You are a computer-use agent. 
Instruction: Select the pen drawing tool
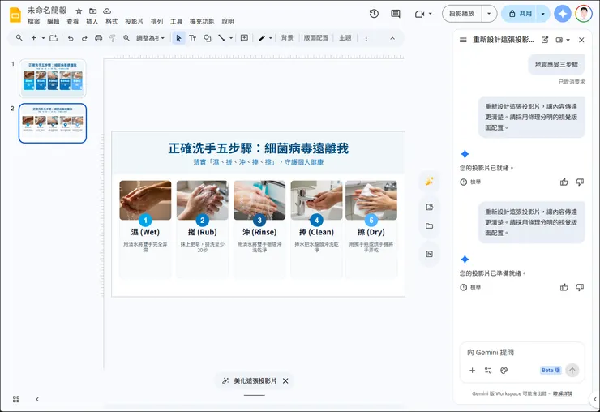262,38
